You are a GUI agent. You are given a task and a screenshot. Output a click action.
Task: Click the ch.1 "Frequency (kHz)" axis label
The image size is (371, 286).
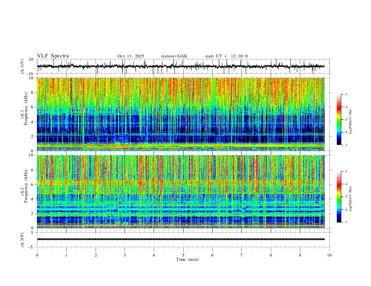tap(26, 109)
